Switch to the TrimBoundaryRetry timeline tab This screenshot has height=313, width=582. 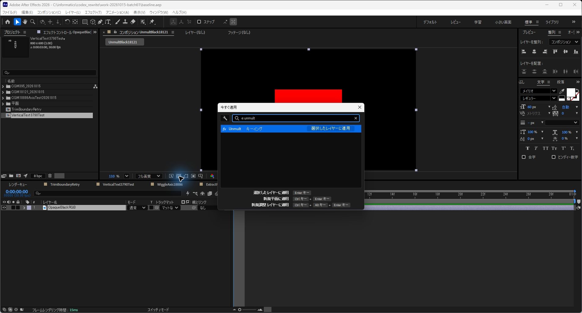click(65, 184)
